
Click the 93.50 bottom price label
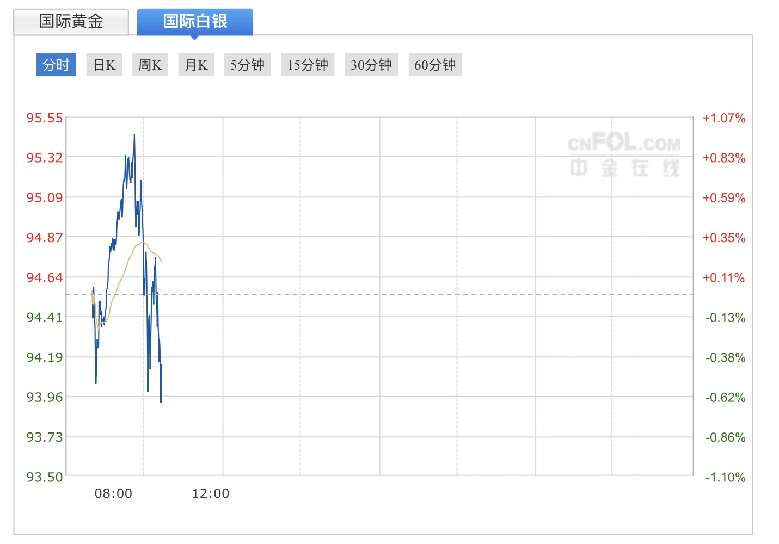tap(45, 477)
